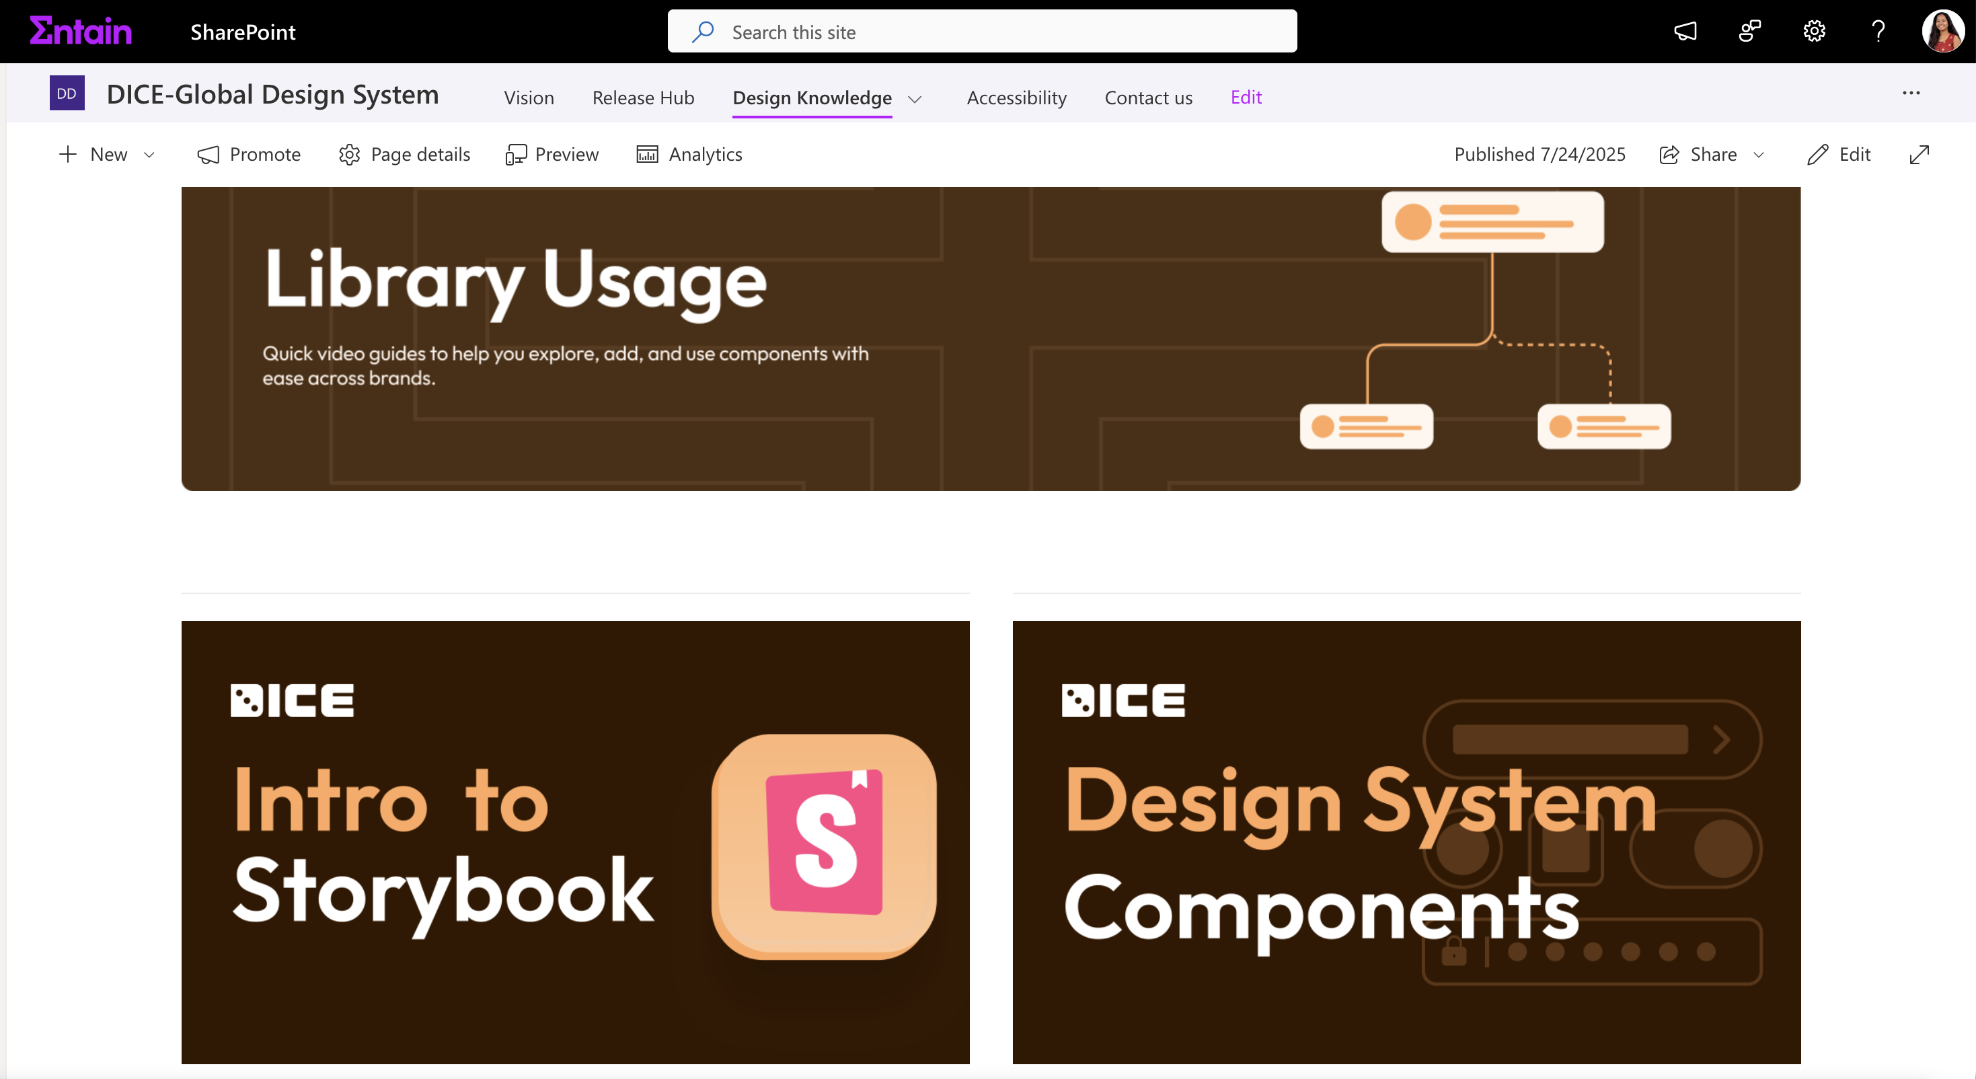Open the settings gear in header

tap(1814, 32)
